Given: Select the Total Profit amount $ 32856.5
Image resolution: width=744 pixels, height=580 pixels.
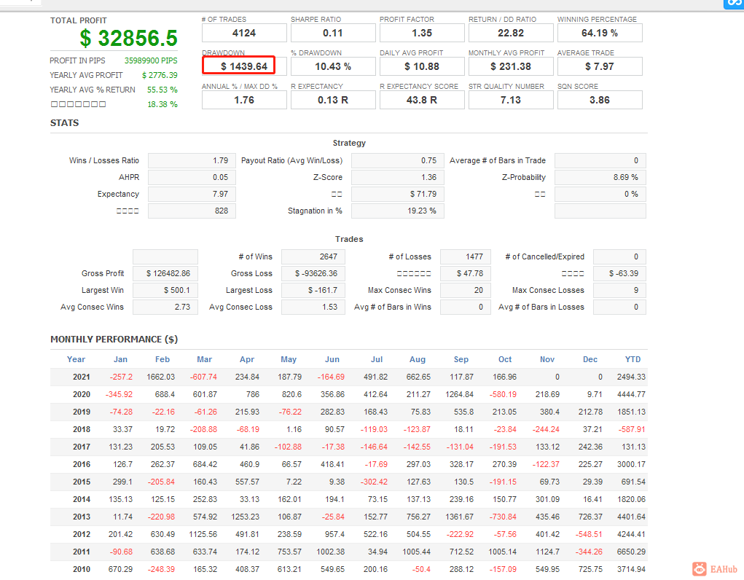Looking at the screenshot, I should pyautogui.click(x=128, y=38).
